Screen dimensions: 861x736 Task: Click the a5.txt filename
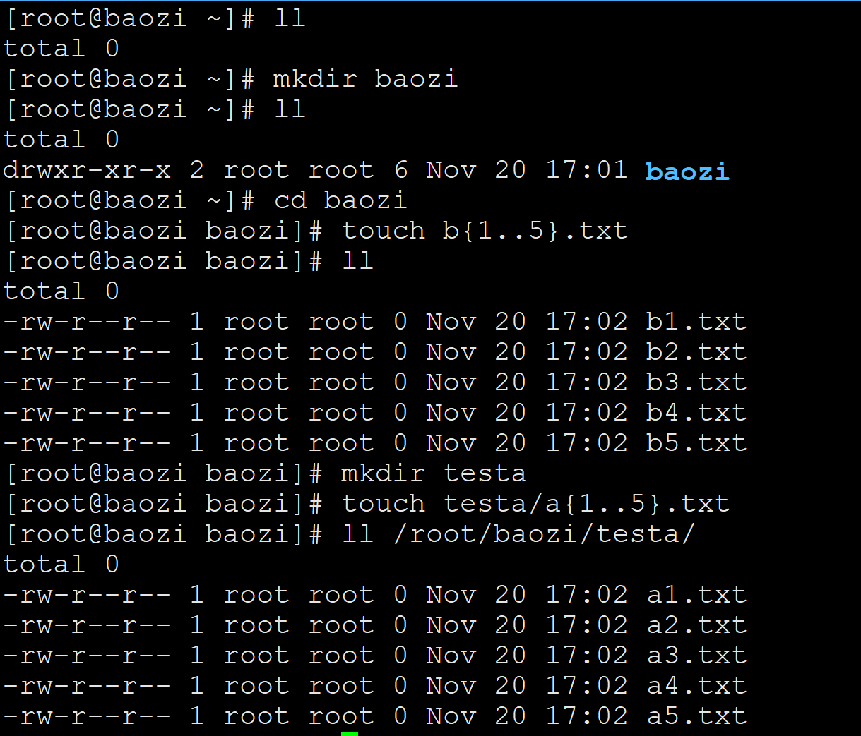coord(696,716)
